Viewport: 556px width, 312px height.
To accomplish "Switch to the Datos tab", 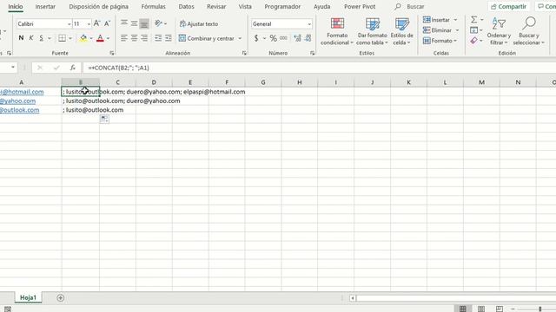I will [x=186, y=7].
